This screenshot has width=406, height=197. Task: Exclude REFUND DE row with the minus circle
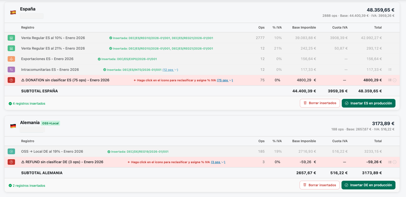(394, 162)
